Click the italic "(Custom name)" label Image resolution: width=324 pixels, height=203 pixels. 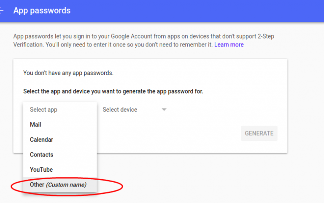66,185
